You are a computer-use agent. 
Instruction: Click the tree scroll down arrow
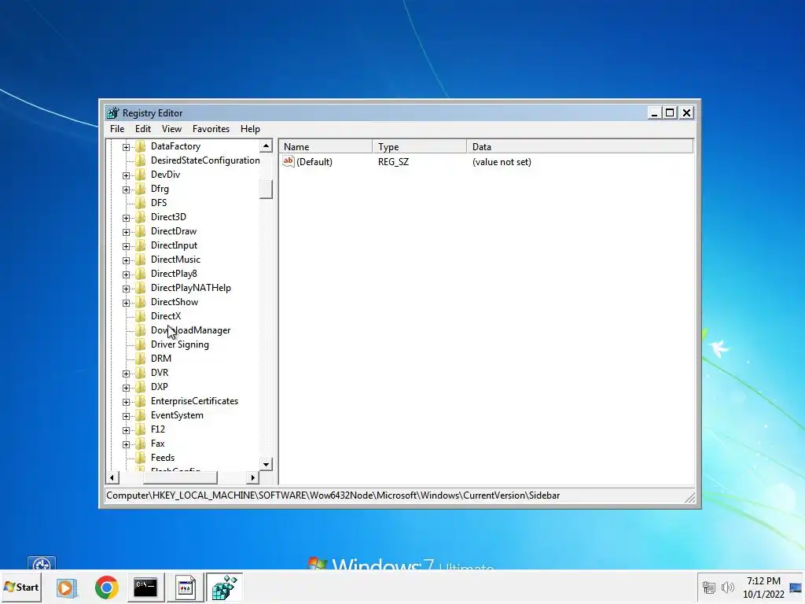tap(266, 464)
